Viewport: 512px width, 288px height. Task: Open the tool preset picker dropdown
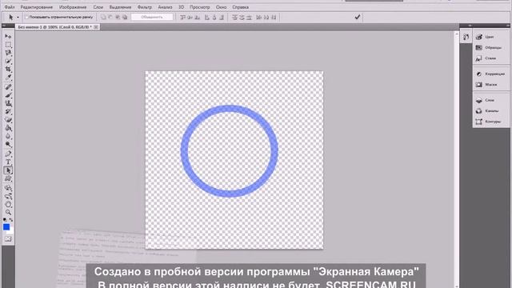click(18, 17)
